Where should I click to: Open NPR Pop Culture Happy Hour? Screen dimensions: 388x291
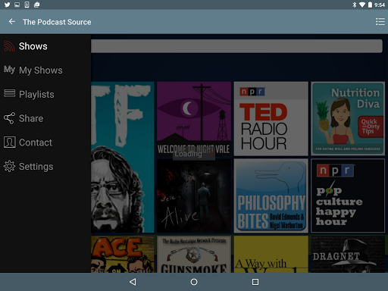point(348,196)
